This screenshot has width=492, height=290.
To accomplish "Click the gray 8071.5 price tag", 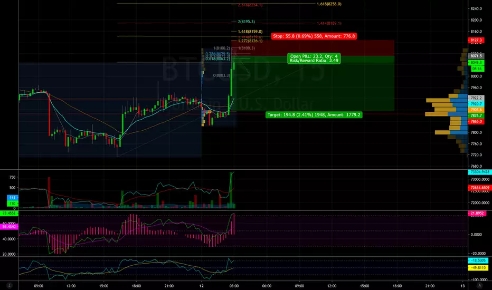I will [x=476, y=56].
